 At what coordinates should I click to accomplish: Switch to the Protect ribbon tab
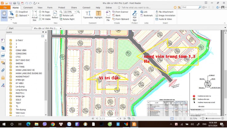[x=62, y=7]
